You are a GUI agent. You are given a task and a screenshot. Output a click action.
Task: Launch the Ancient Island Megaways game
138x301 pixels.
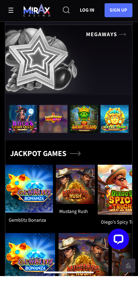(x=84, y=119)
